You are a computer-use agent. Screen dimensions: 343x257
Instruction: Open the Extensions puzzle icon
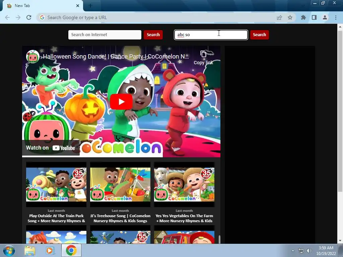coord(303,17)
